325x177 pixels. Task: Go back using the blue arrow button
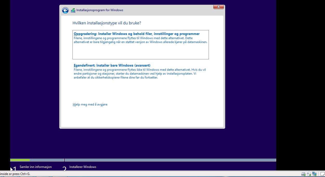coord(65,10)
